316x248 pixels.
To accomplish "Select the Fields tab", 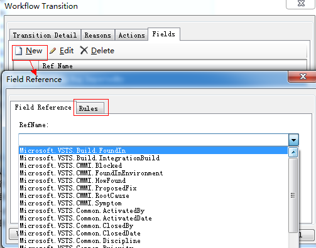I will (164, 34).
